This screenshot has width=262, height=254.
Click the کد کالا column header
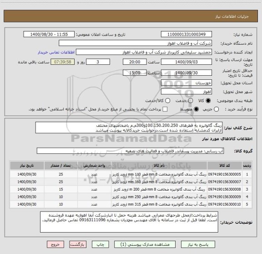225,166
